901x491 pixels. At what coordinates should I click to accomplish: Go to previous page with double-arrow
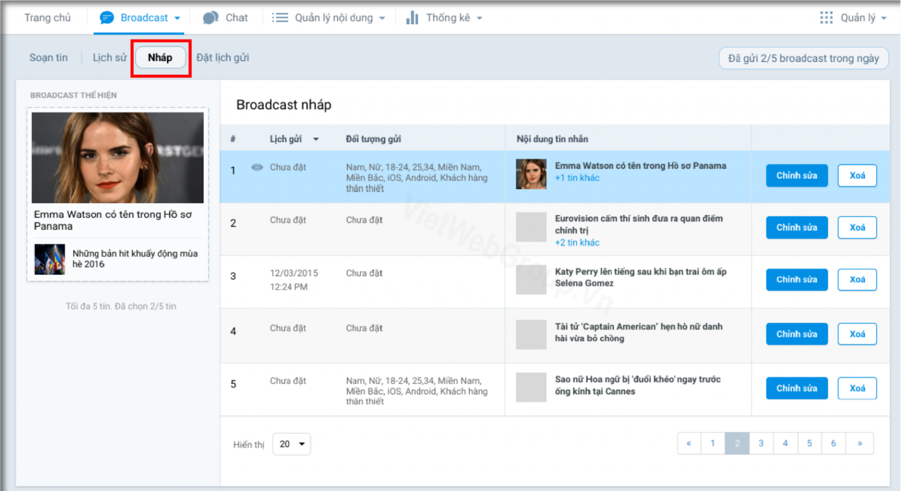[689, 443]
